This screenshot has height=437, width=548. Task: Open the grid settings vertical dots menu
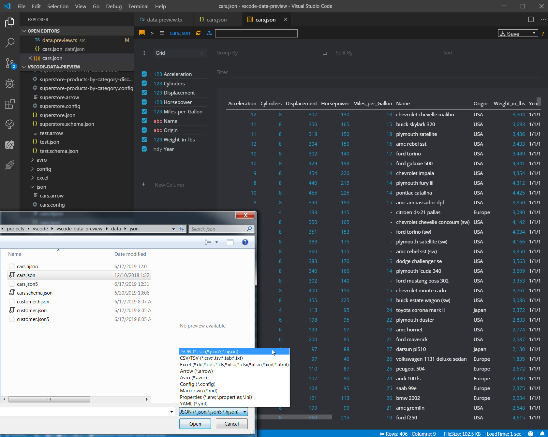144,53
